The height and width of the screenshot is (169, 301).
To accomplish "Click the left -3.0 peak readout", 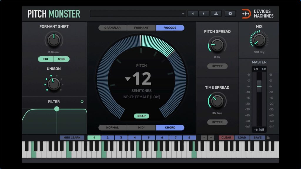I will (255, 69).
